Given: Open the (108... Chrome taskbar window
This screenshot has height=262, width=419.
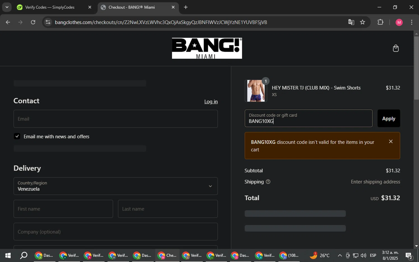Looking at the screenshot, I should (290, 255).
